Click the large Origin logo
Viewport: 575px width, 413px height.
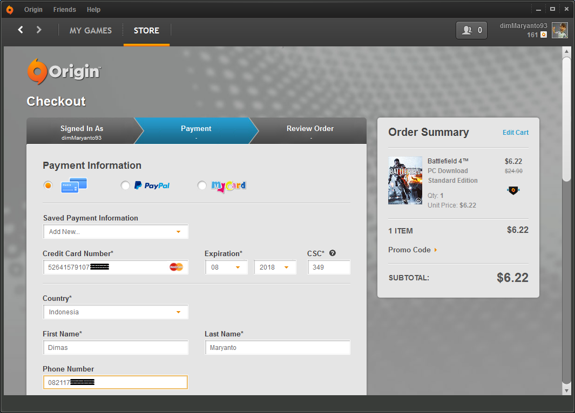64,71
